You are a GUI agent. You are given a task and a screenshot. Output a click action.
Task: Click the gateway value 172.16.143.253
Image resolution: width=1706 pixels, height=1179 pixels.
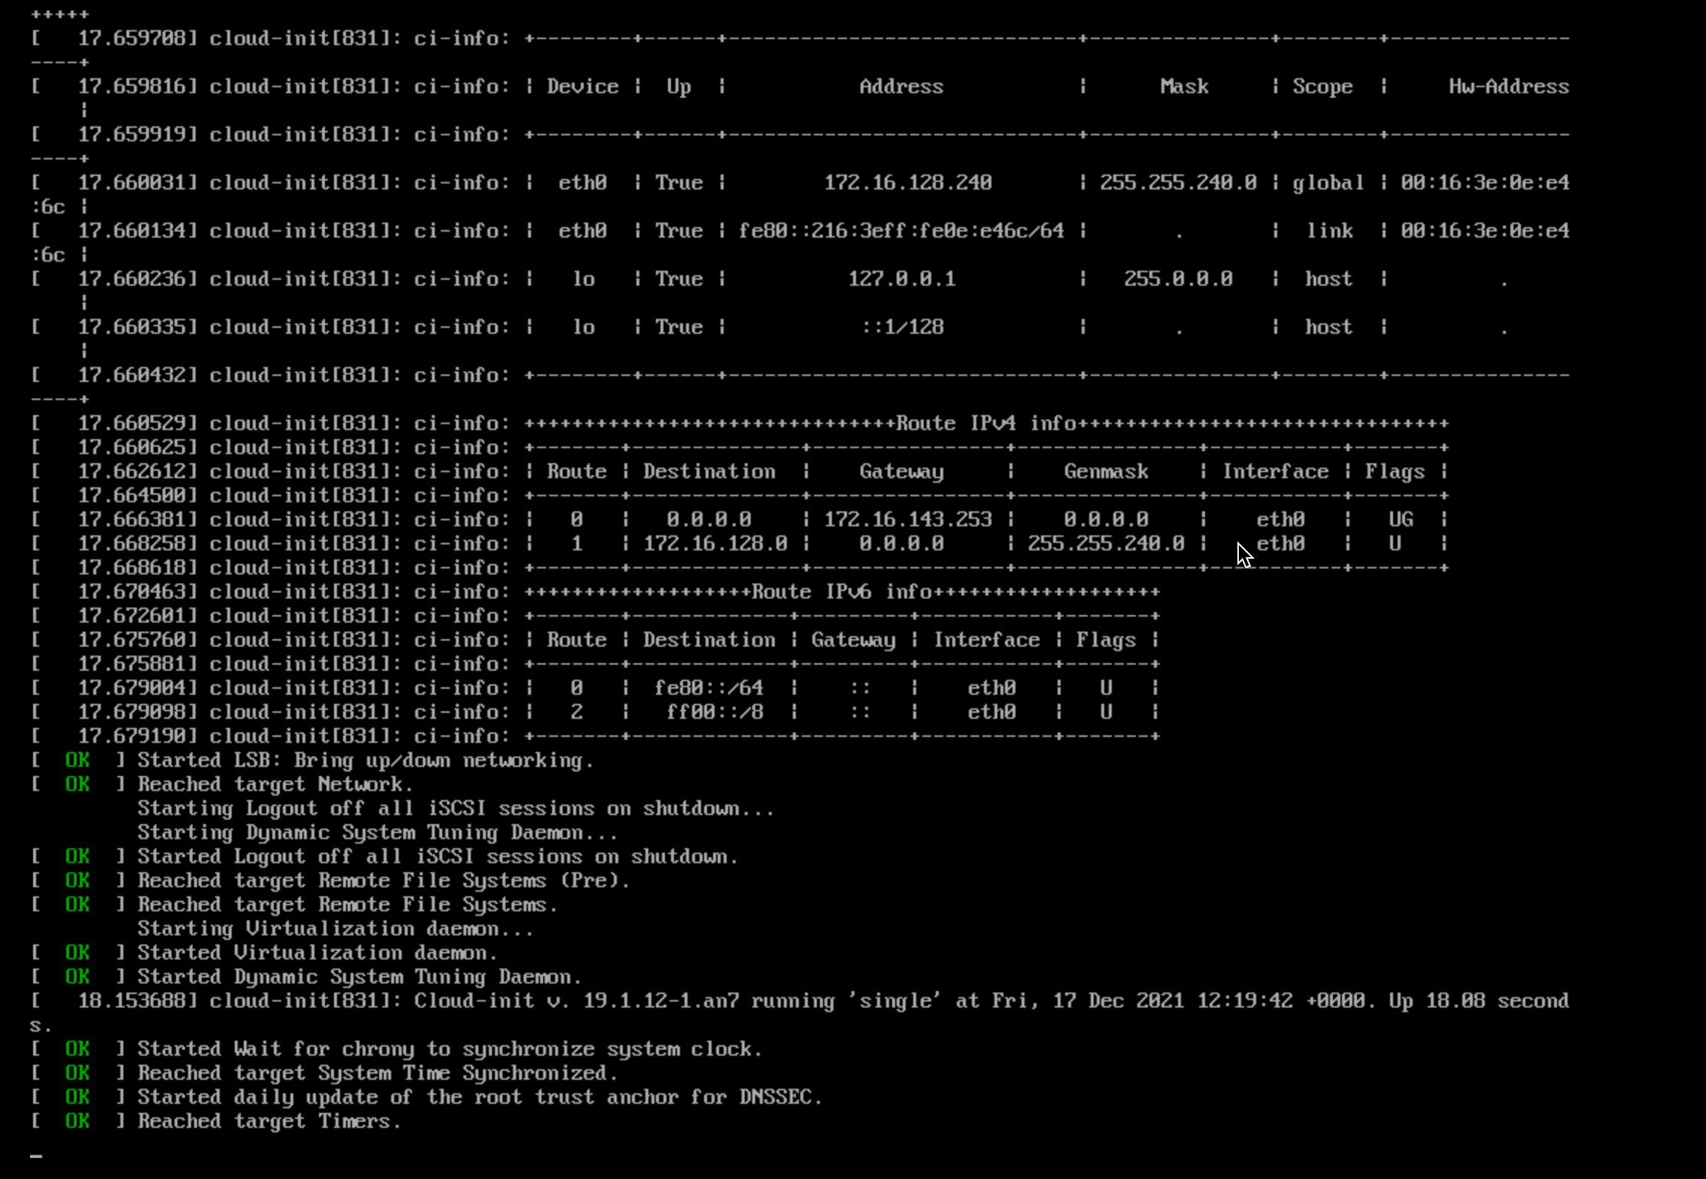(907, 520)
